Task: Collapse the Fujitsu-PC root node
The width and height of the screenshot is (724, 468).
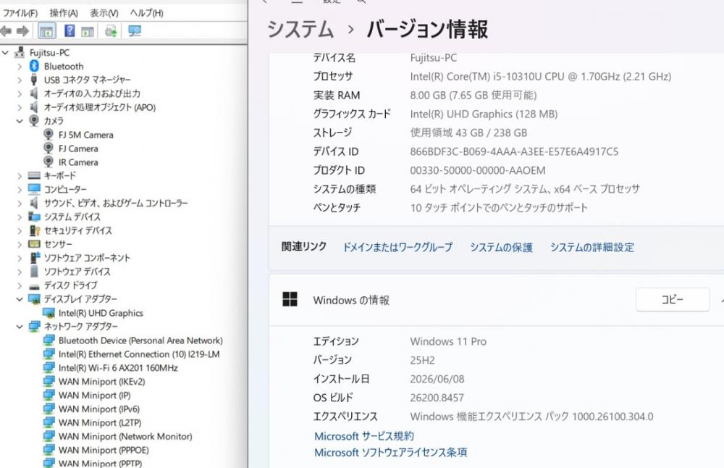Action: point(6,53)
